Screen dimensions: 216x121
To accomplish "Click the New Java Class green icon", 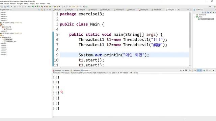I will click(50, 7).
